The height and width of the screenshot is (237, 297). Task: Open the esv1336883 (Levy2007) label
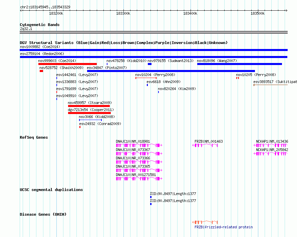[x=77, y=82]
